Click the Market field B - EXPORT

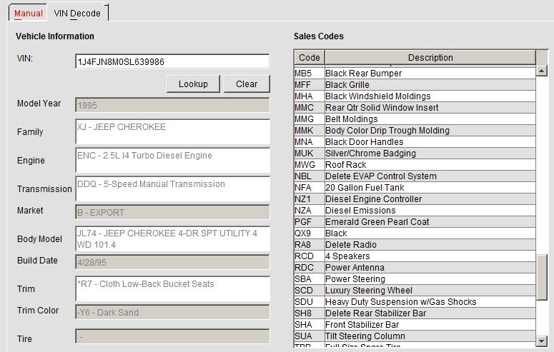(172, 212)
